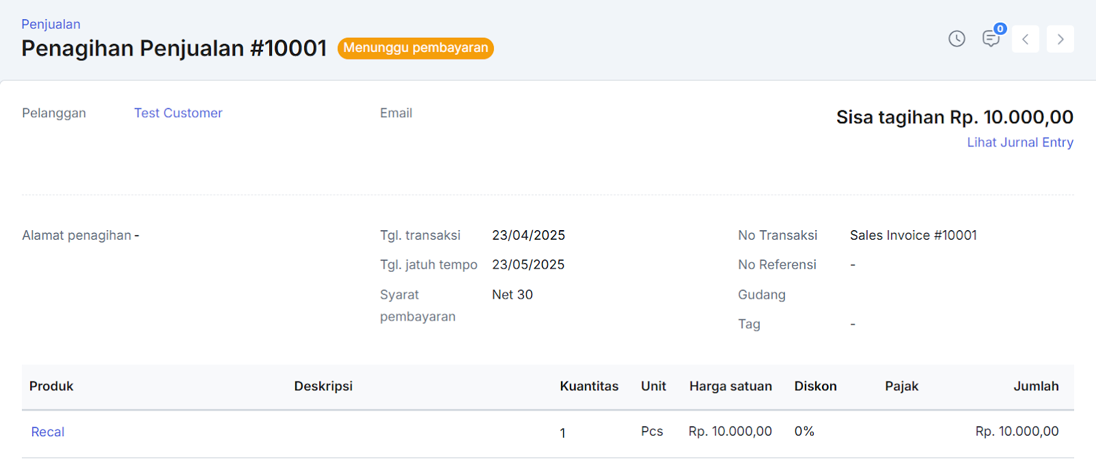Viewport: 1096px width, 463px height.
Task: Click the blue comment count badge
Action: pos(1000,29)
